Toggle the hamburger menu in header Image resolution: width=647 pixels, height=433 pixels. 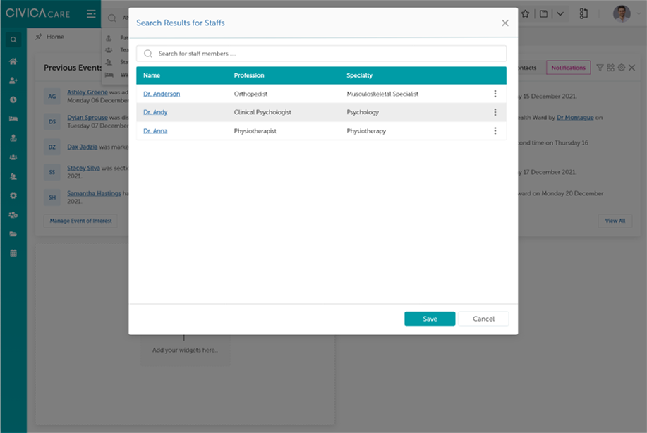tap(91, 14)
